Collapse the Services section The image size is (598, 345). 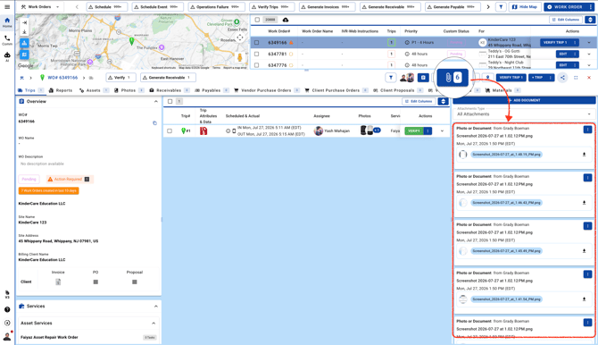tap(155, 306)
